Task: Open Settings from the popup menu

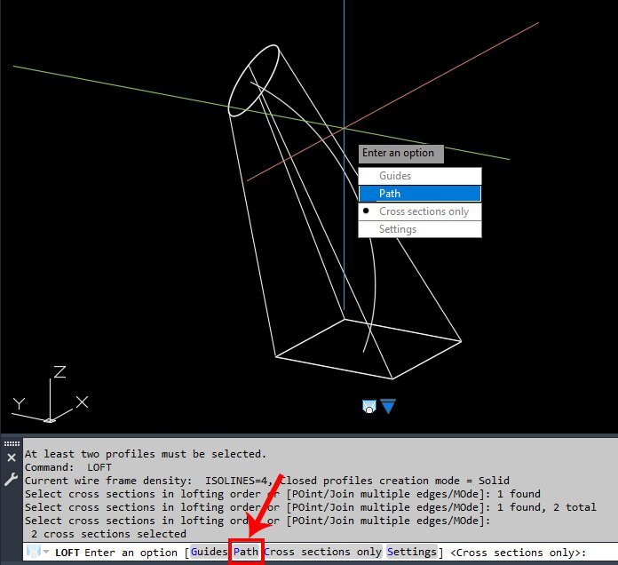Action: pos(420,229)
